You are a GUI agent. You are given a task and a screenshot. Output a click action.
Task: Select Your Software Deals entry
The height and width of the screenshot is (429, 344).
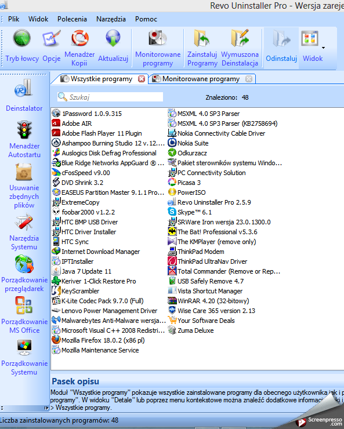tap(201, 321)
